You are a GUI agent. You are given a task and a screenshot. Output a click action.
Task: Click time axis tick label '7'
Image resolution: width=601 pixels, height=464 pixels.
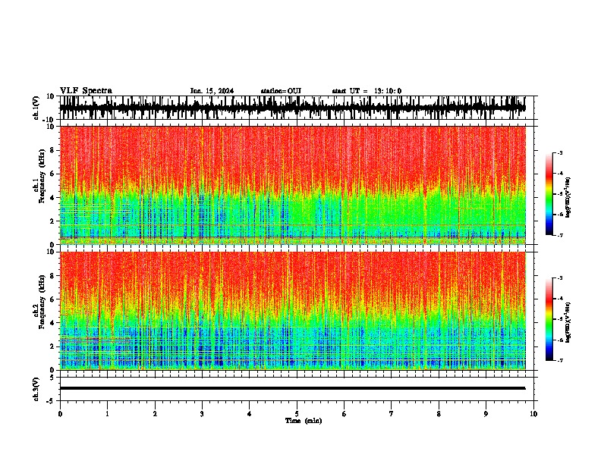[x=392, y=414]
